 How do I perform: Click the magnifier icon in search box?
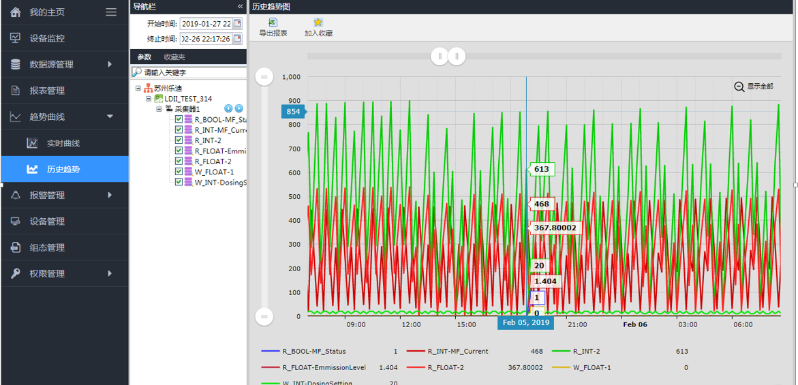137,72
